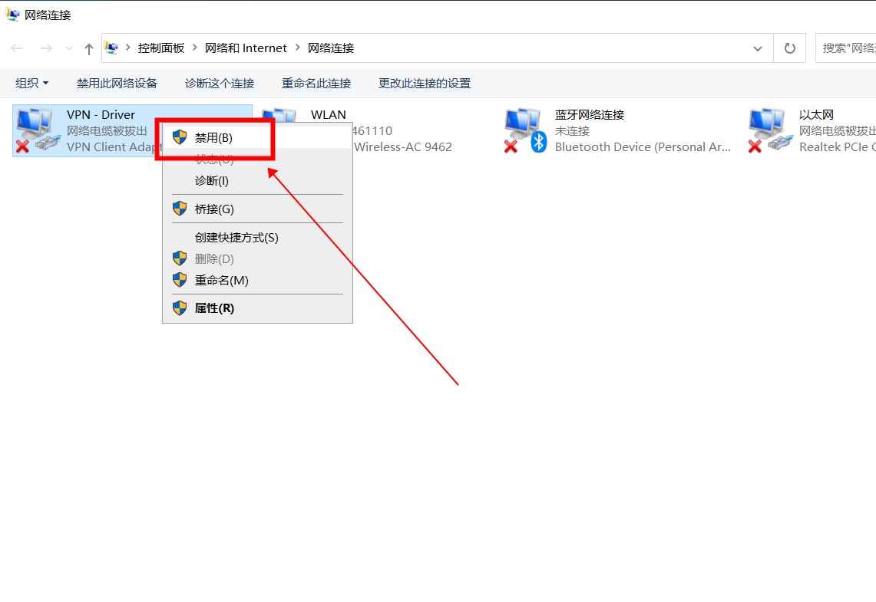Click the shield icon beside 属性(R)
The height and width of the screenshot is (602, 876).
coord(180,308)
